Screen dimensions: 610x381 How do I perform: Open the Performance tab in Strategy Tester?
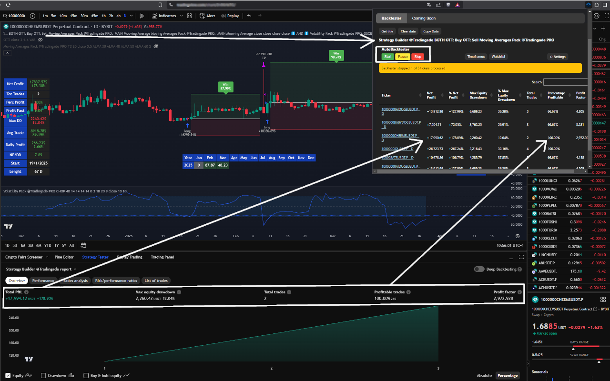point(43,281)
